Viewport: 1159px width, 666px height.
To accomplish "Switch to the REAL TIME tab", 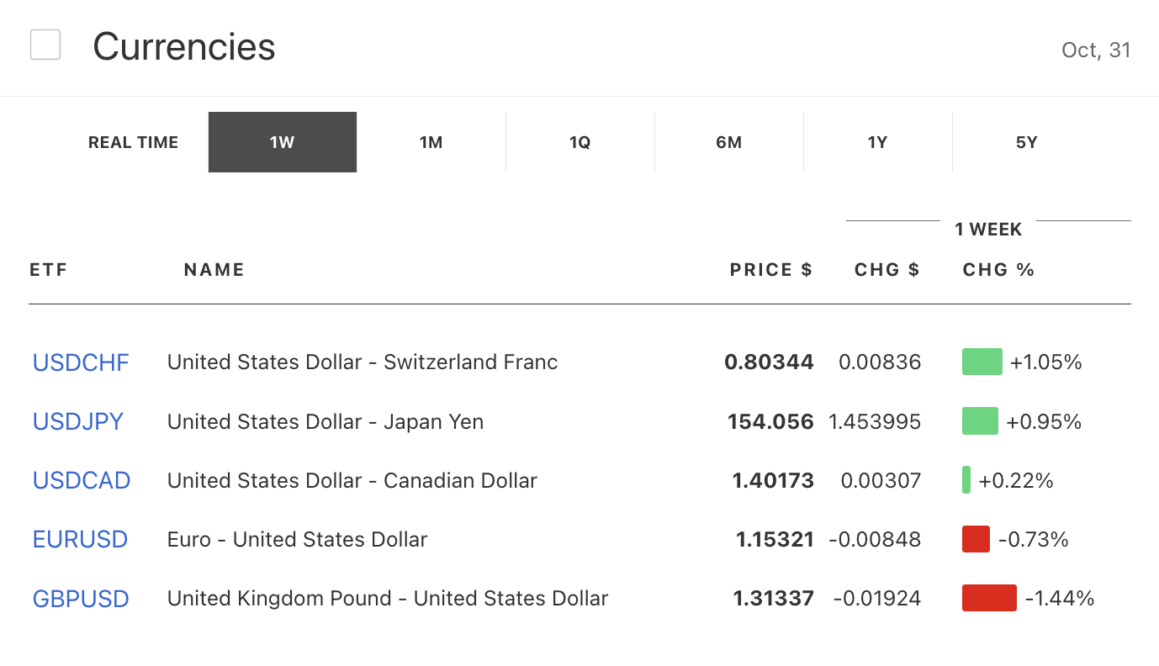I will point(133,142).
